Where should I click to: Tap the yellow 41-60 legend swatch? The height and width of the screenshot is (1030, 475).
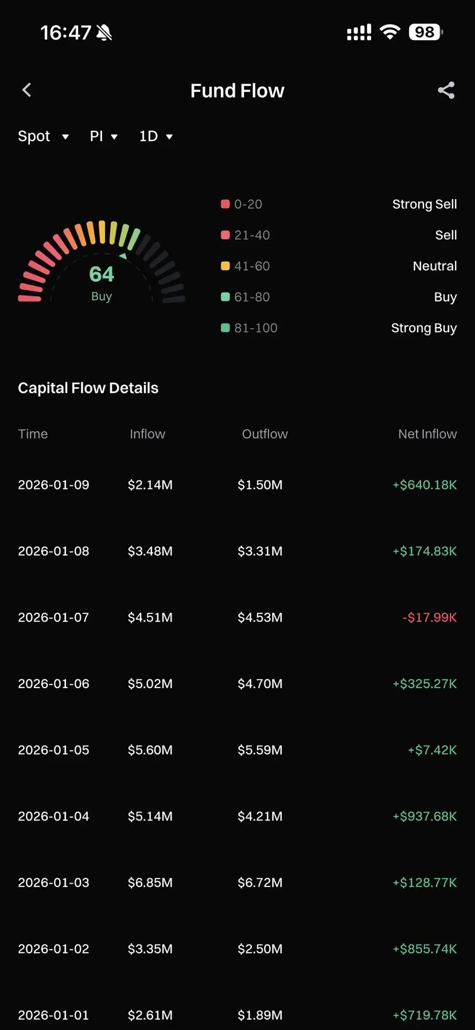[225, 266]
